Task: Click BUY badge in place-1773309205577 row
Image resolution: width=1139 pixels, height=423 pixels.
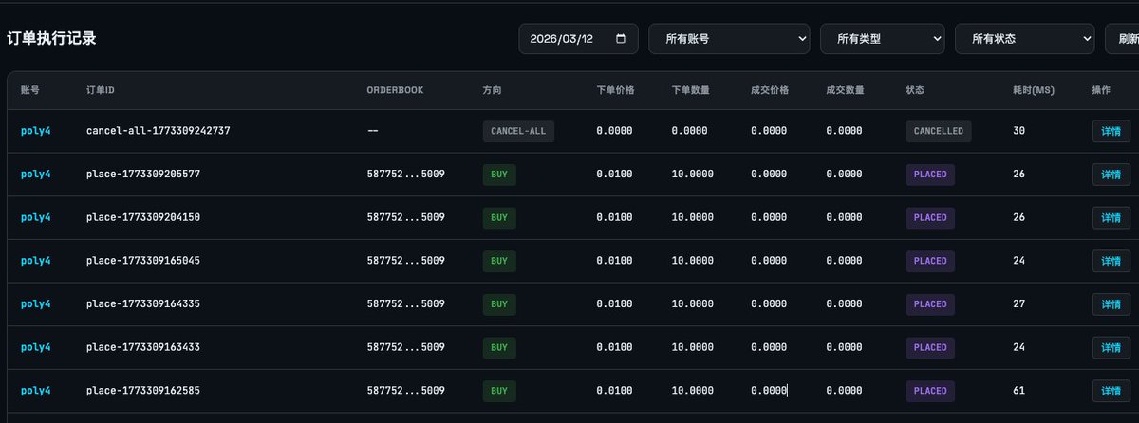Action: point(499,175)
